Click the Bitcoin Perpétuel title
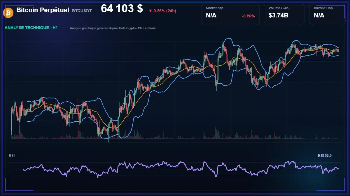350x196 pixels. tap(43, 10)
